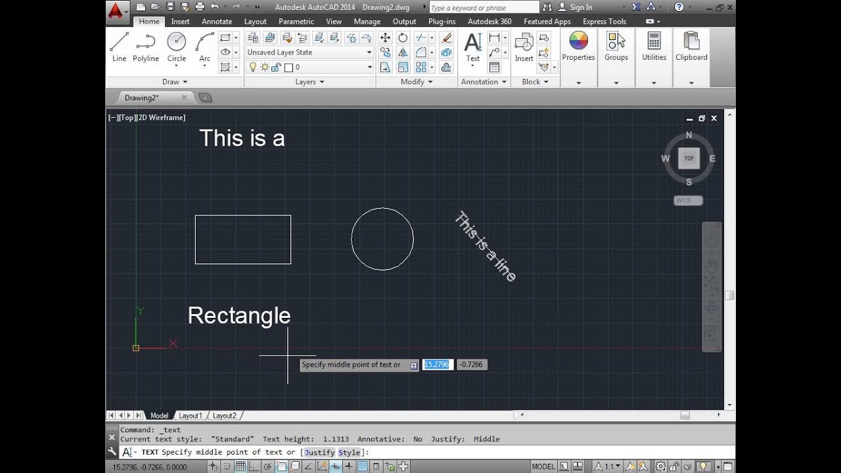Select the Copy tool in Modify

click(x=386, y=53)
